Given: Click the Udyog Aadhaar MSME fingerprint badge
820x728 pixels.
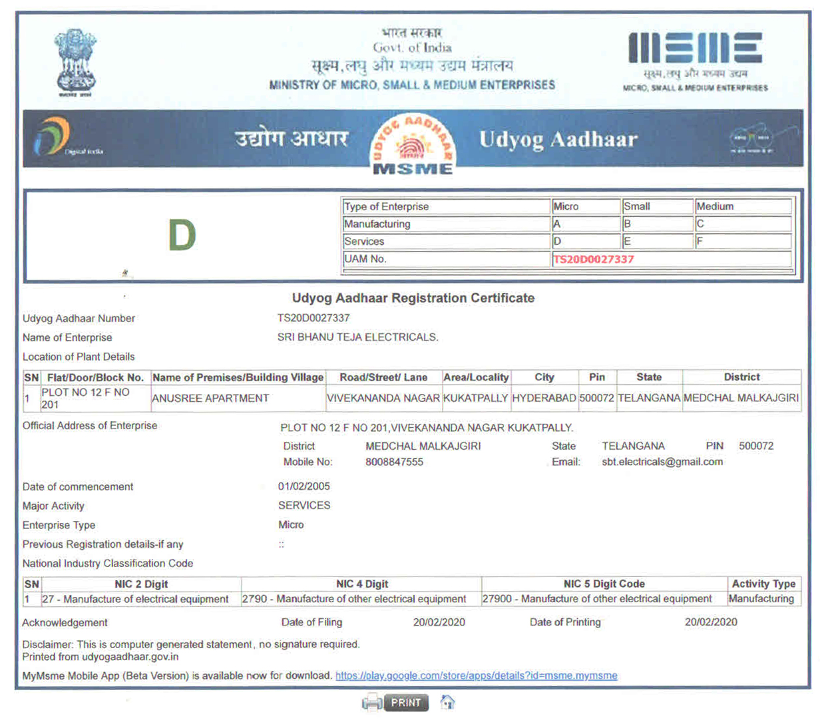Looking at the screenshot, I should pos(413,144).
